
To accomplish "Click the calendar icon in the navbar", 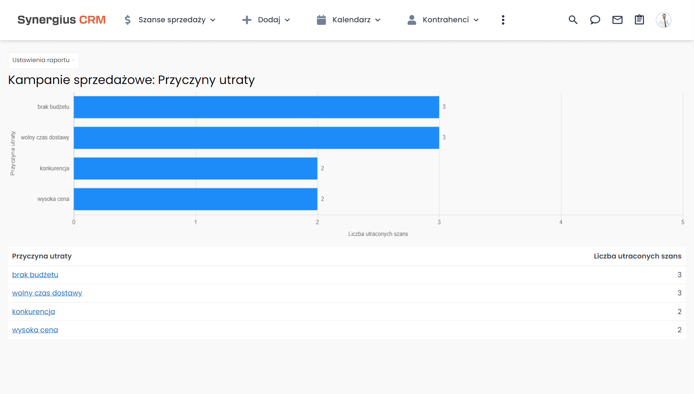I will (x=321, y=20).
